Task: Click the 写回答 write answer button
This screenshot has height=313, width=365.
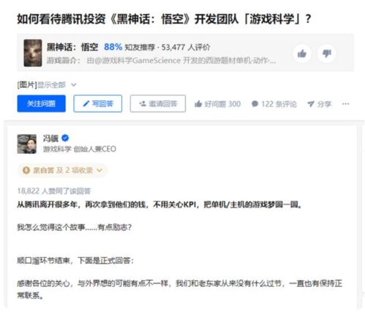Action: [x=98, y=103]
